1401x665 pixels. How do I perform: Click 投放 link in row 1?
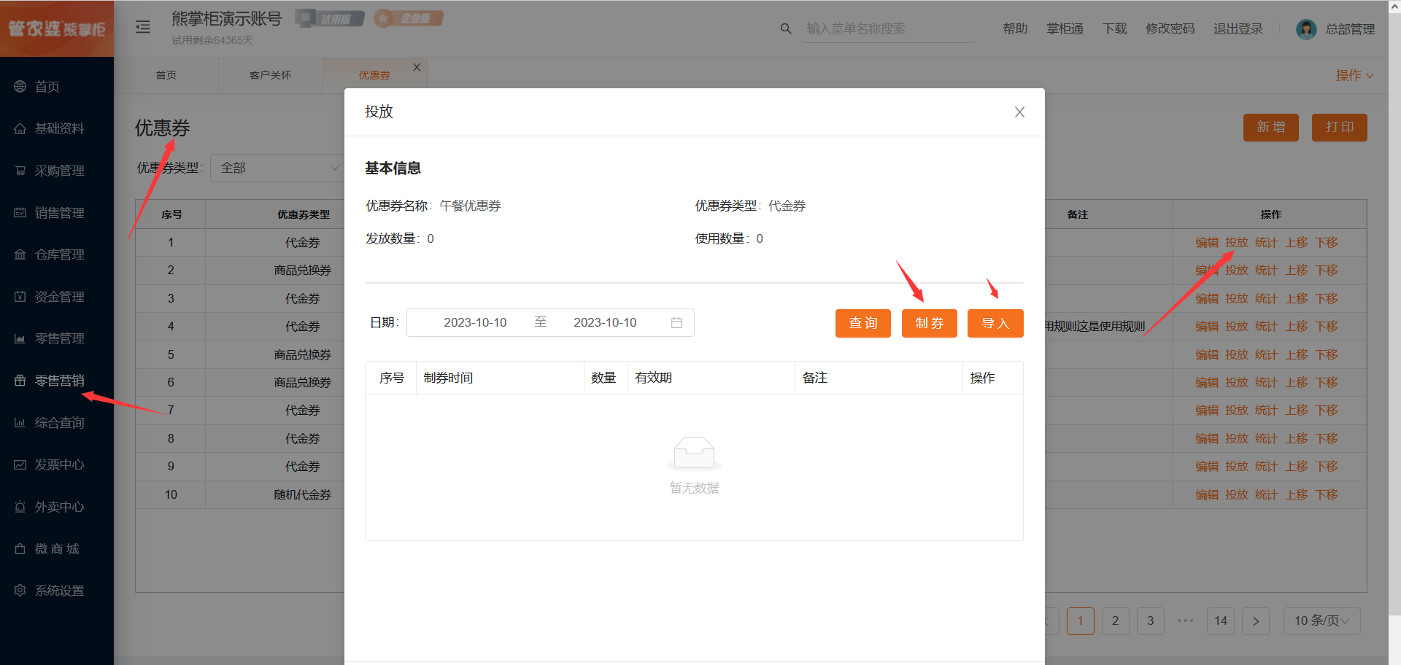[x=1236, y=243]
